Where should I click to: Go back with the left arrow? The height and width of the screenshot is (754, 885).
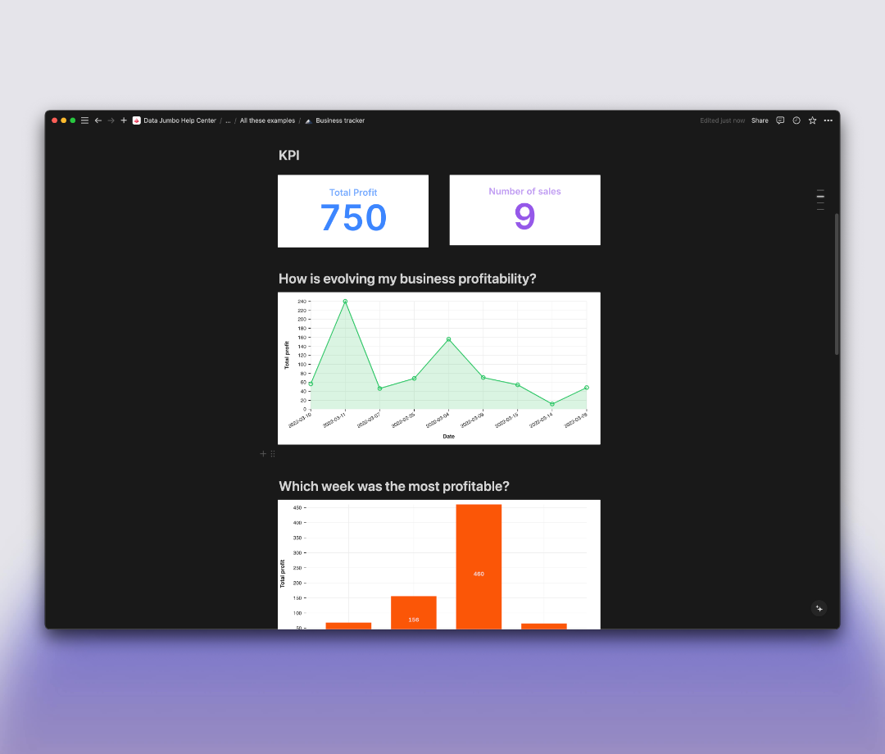coord(98,120)
